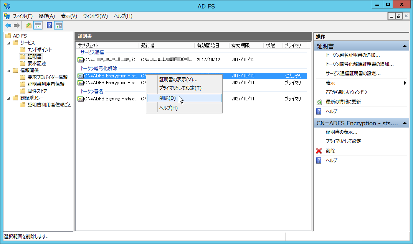Click the secondary ADFS Encryption certificate icon

[81, 76]
